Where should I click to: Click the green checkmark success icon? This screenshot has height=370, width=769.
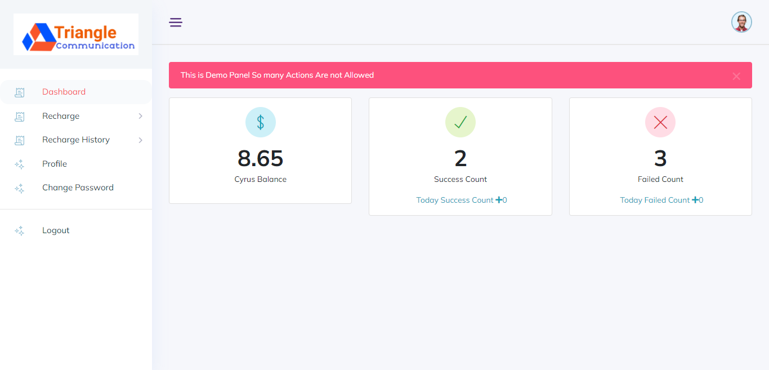pos(460,122)
